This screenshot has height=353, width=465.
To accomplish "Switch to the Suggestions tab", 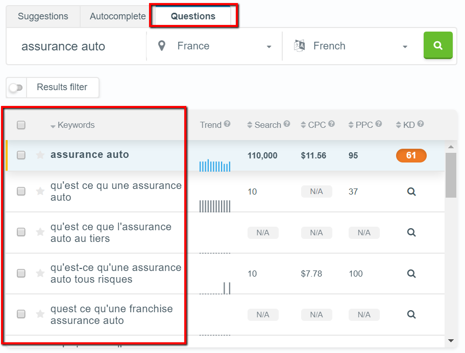I will point(43,16).
